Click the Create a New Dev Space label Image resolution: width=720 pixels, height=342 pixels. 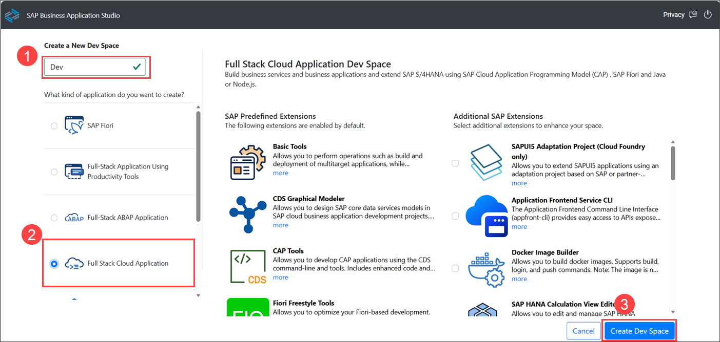[82, 46]
